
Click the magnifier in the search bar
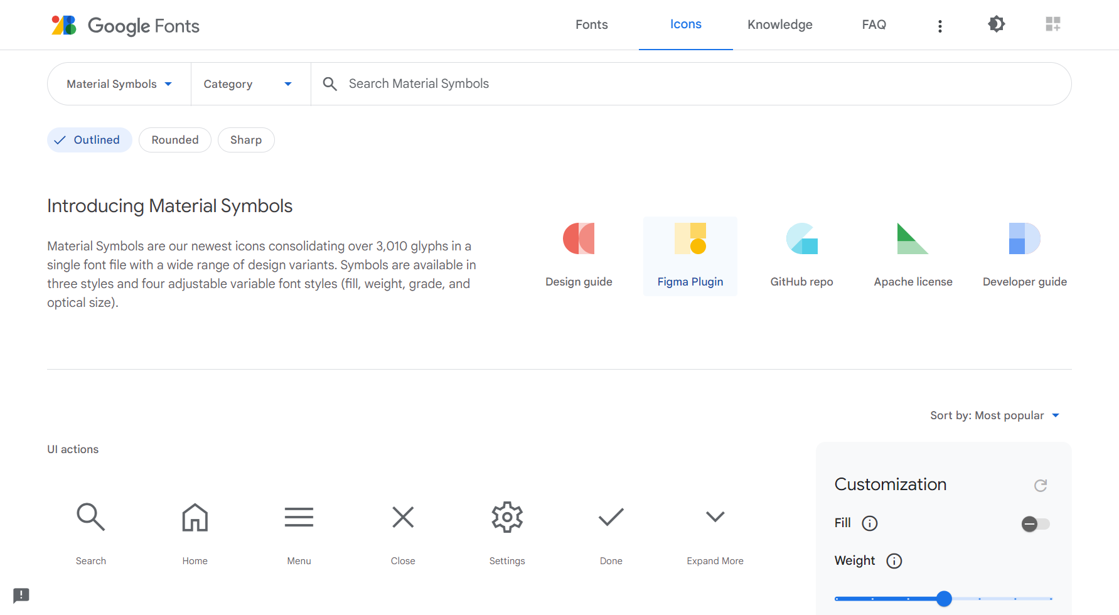click(x=330, y=83)
